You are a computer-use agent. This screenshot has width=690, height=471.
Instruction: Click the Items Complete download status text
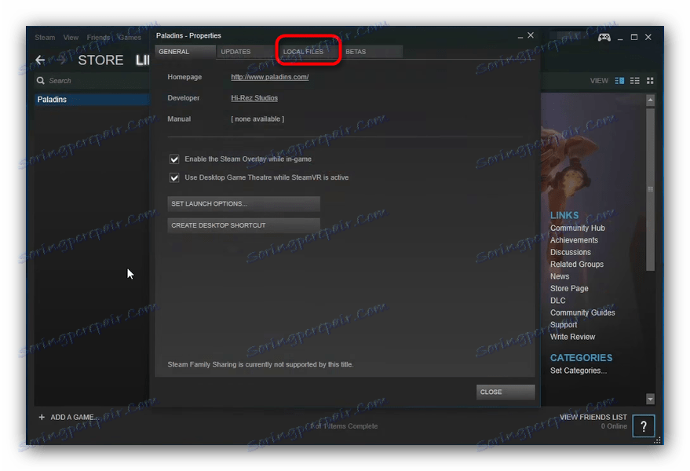[344, 426]
